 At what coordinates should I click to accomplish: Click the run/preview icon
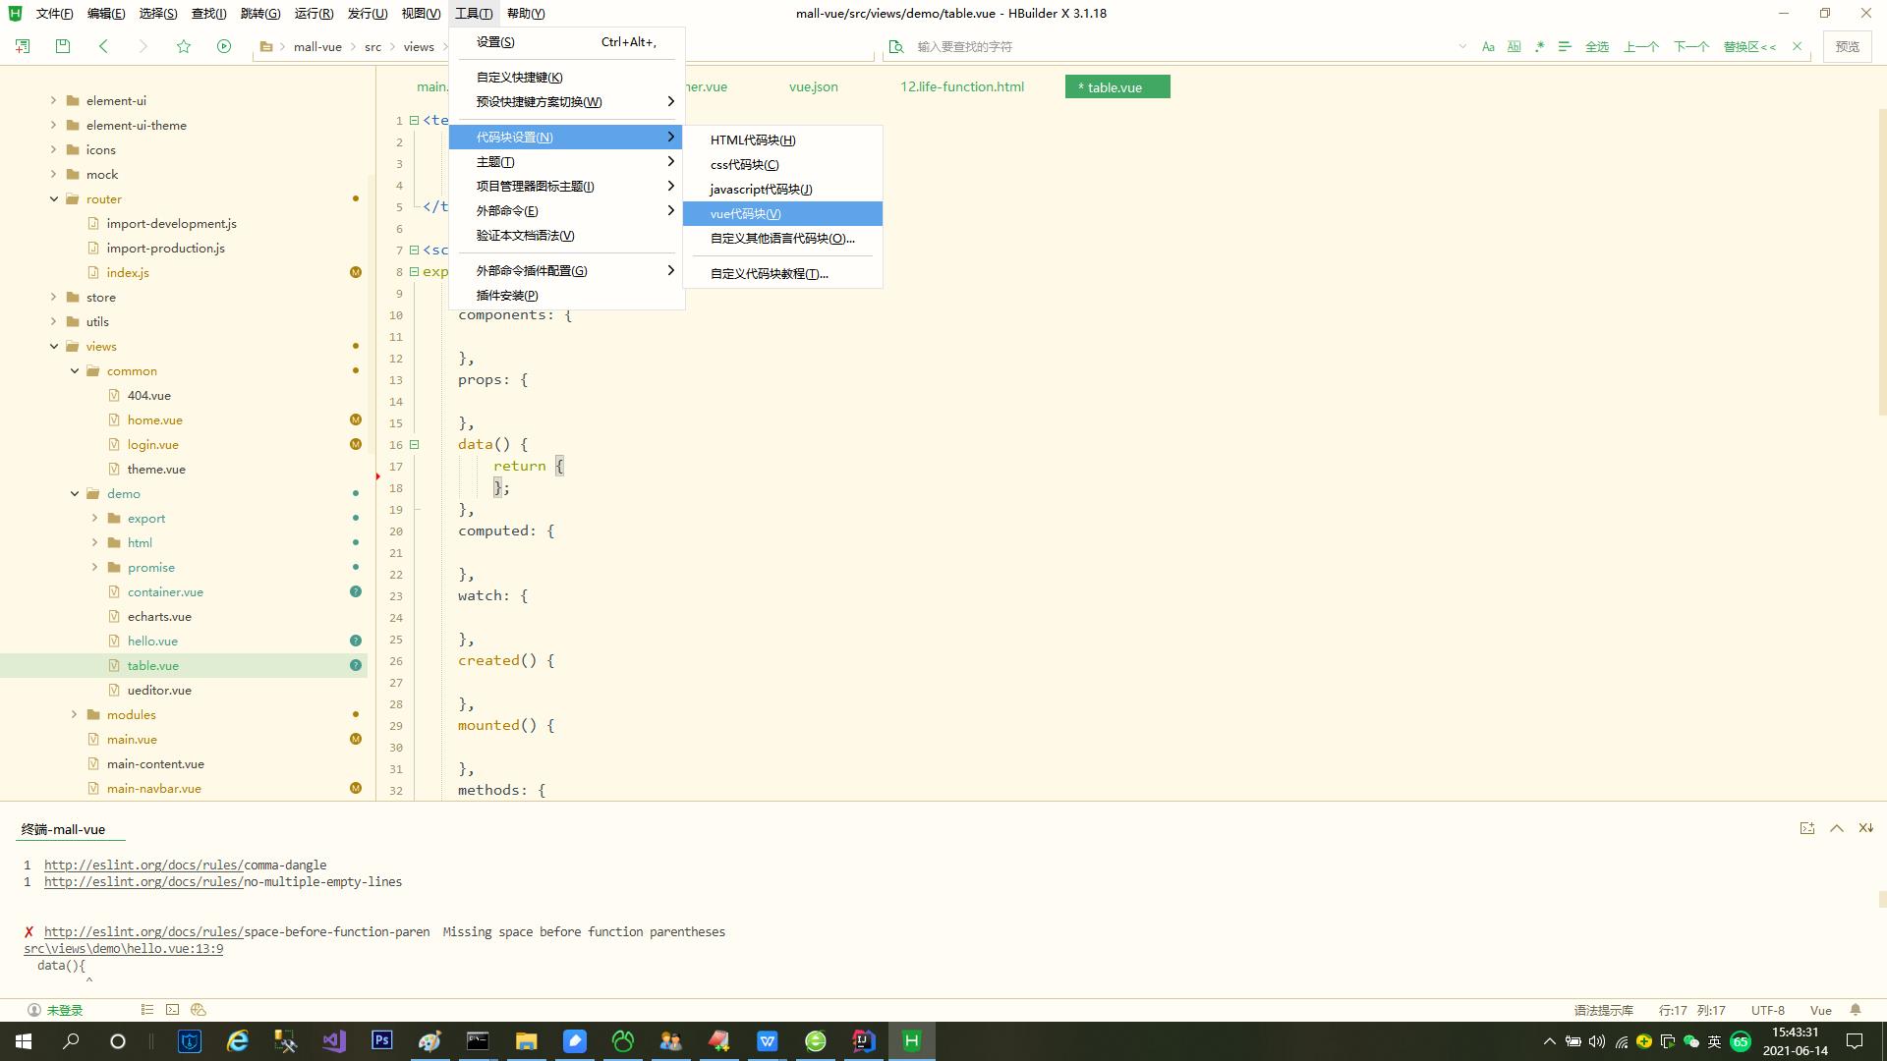point(224,46)
